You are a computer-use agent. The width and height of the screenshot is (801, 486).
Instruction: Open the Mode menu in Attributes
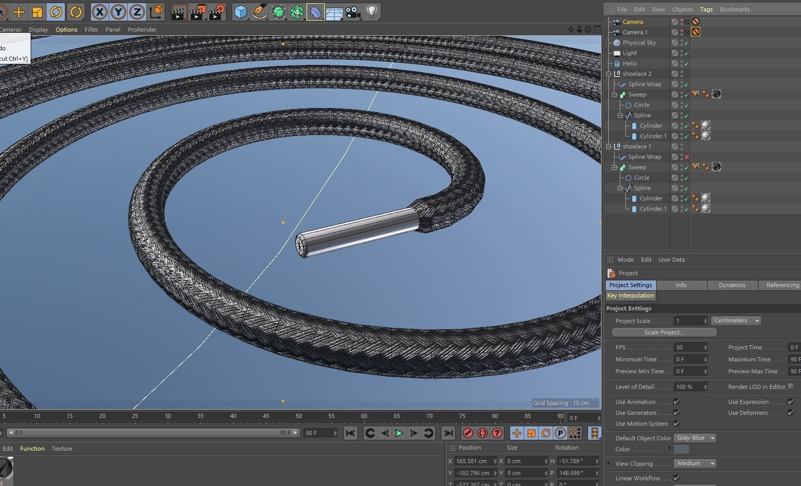(x=625, y=260)
